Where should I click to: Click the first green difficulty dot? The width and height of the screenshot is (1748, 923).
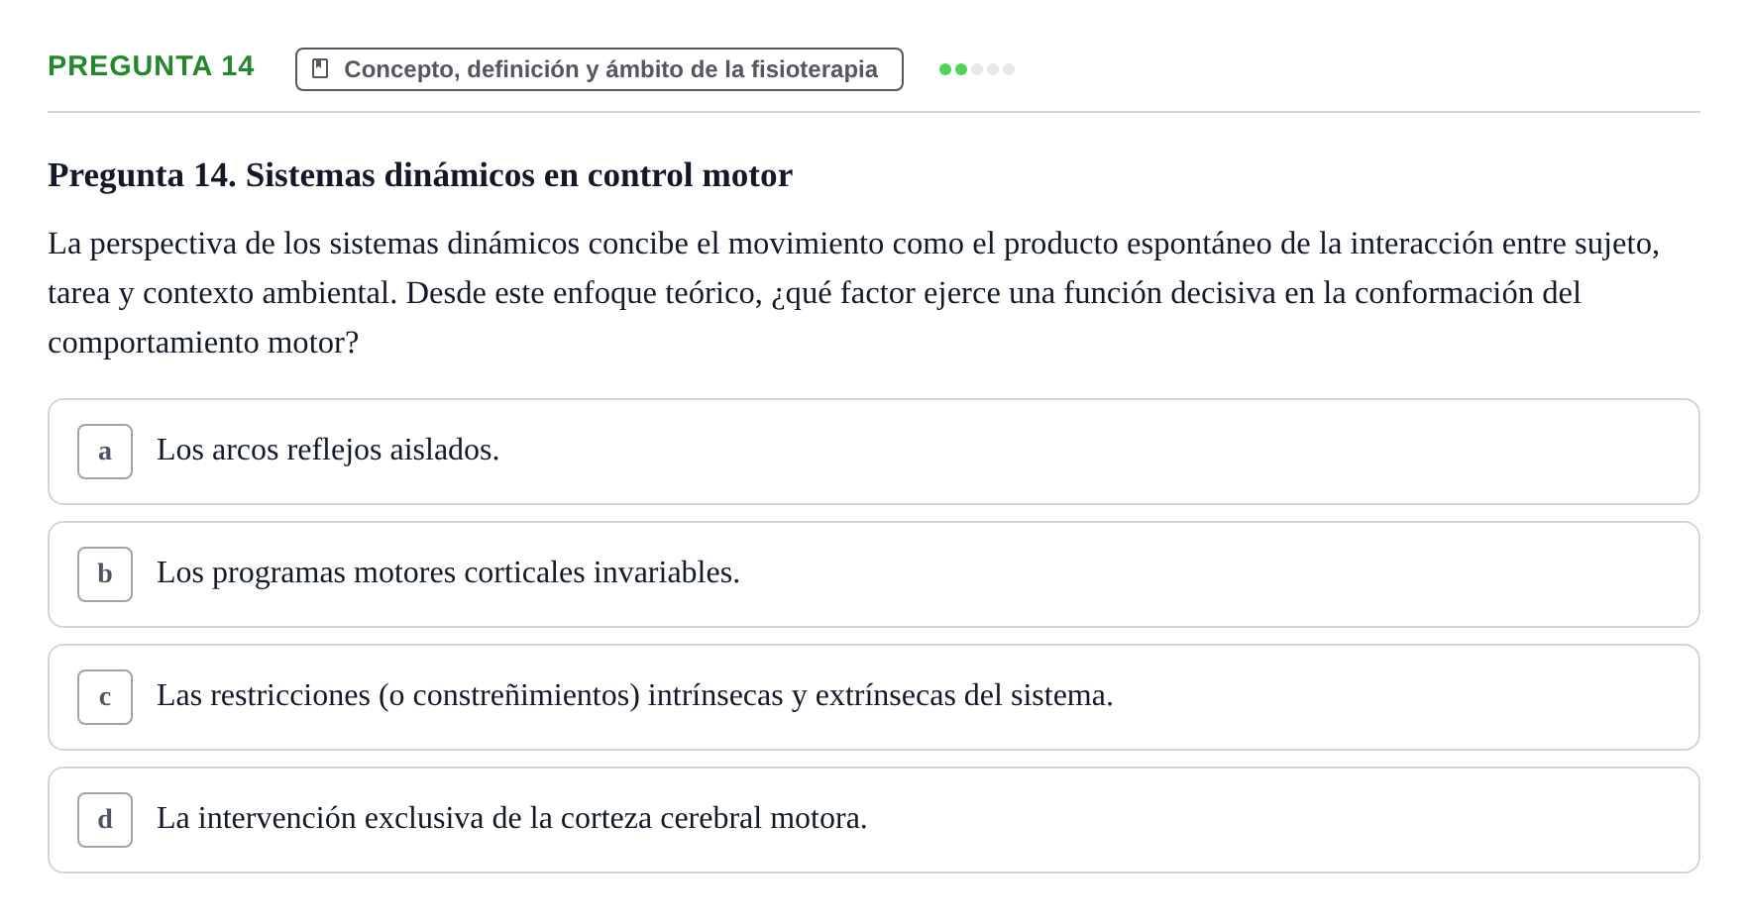pyautogui.click(x=945, y=69)
